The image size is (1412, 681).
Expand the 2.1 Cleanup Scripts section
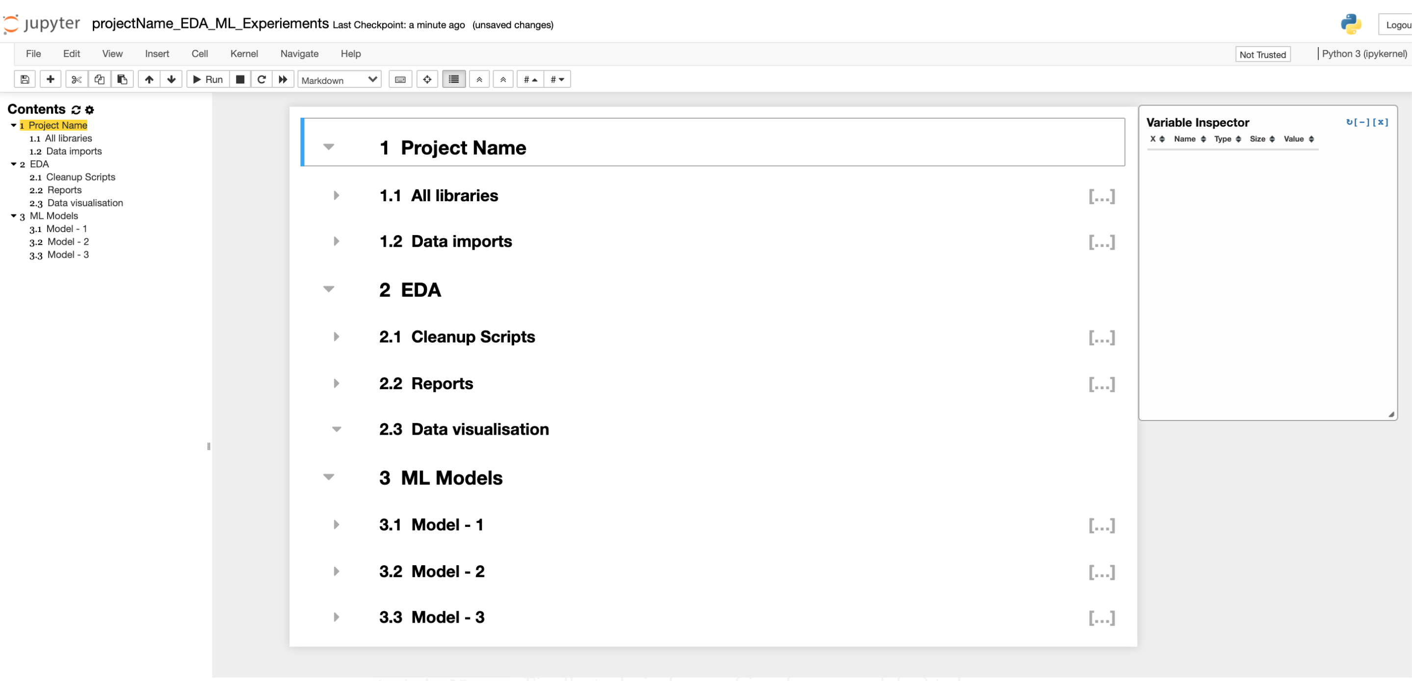click(x=336, y=337)
